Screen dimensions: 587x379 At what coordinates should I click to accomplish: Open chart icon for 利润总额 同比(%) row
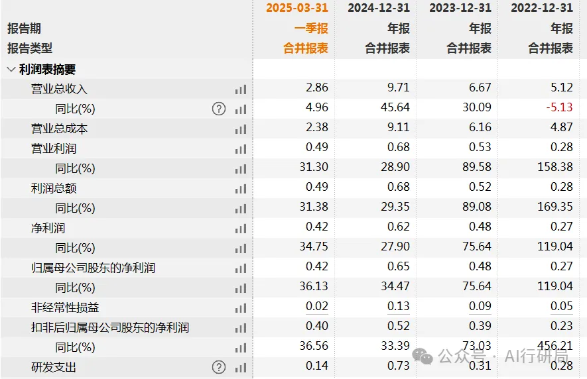coord(241,209)
